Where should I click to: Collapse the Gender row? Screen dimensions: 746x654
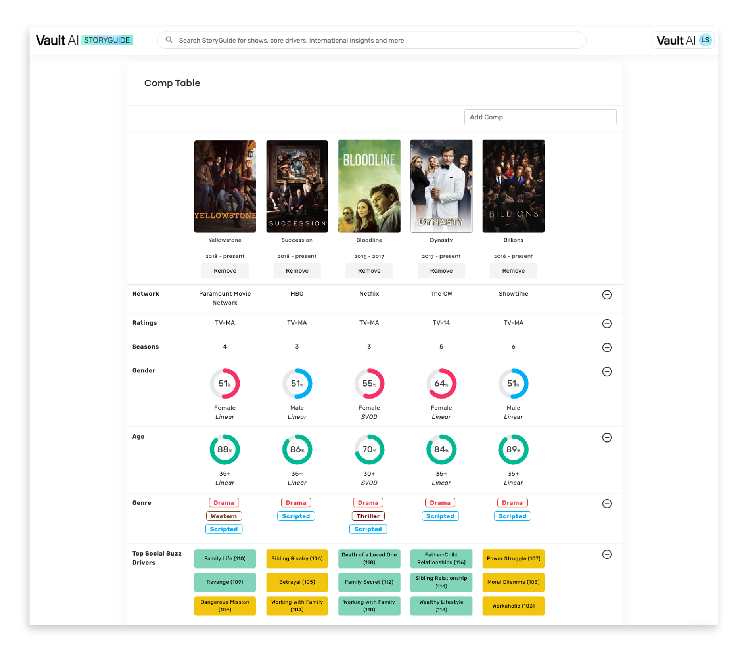pyautogui.click(x=607, y=372)
